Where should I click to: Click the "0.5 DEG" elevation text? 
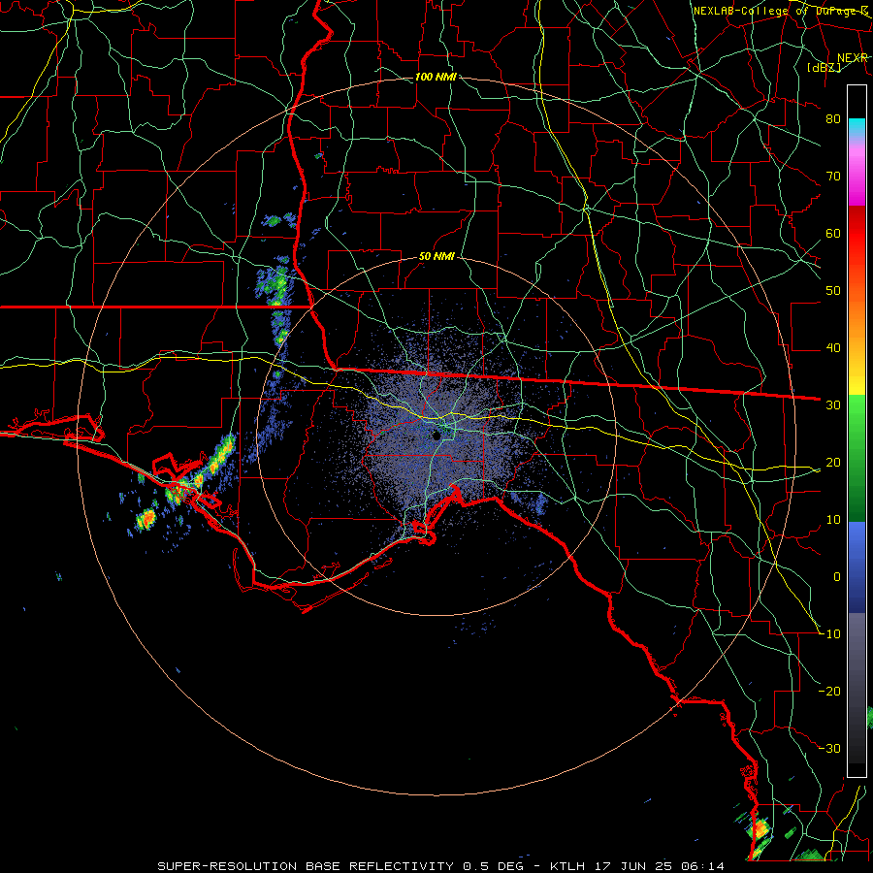[493, 866]
